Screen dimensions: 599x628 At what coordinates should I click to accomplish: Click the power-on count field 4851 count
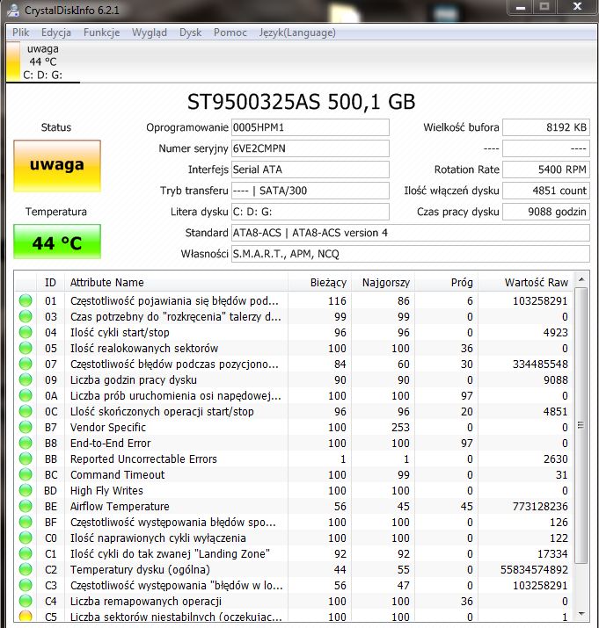pyautogui.click(x=546, y=191)
